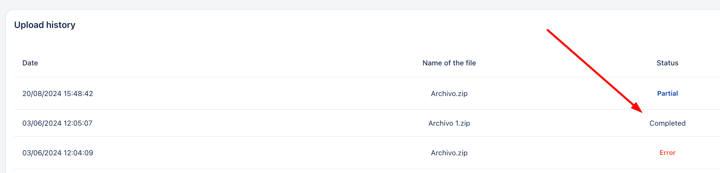
Task: Click the tail end of the red arrow
Action: [548, 31]
